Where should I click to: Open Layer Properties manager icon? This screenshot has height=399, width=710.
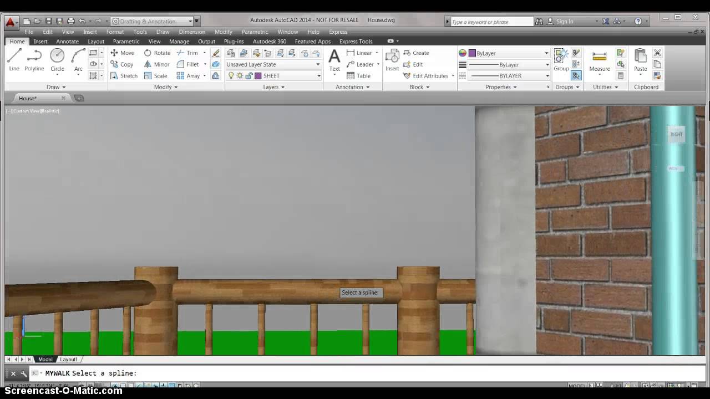click(231, 53)
